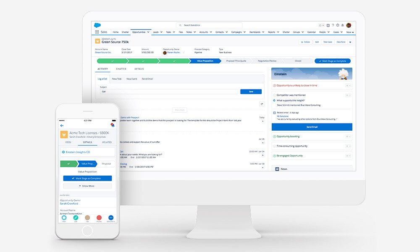Expand Show More on the phone
This screenshot has width=420, height=252.
tap(88, 186)
